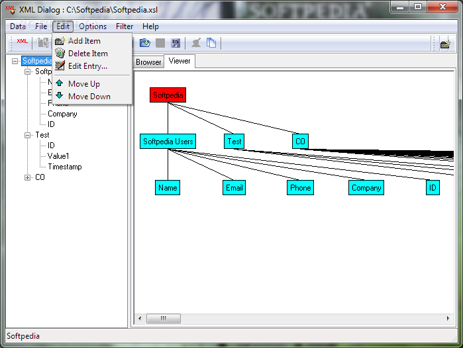The image size is (463, 348).
Task: Switch to the Browser tab
Action: [x=148, y=62]
